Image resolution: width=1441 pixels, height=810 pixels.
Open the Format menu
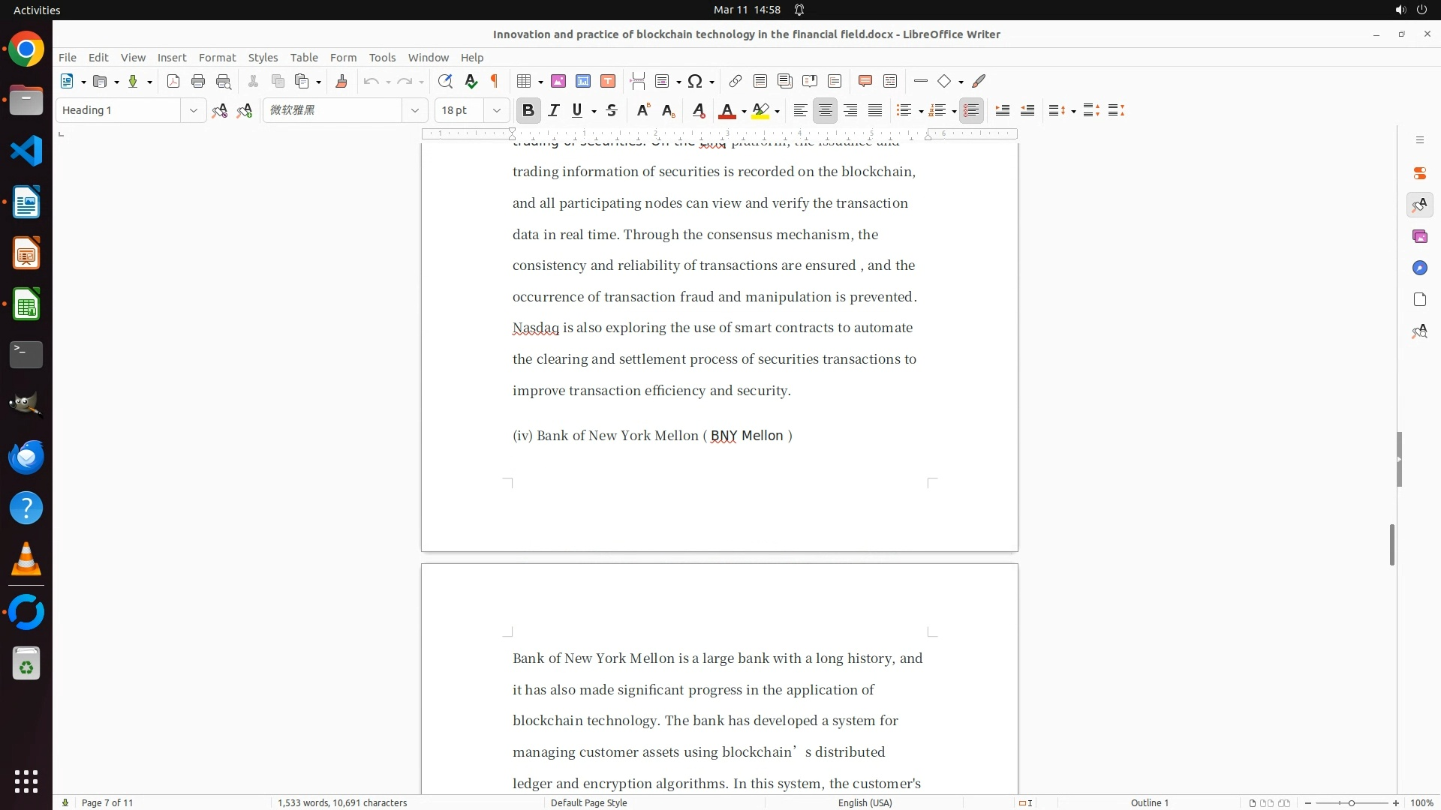(217, 57)
